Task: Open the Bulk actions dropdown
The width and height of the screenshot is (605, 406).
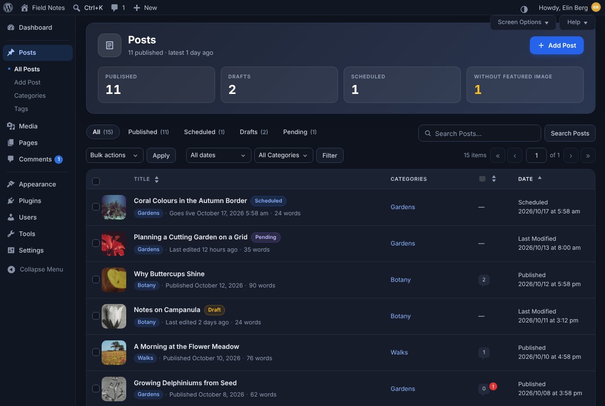Action: coord(115,155)
